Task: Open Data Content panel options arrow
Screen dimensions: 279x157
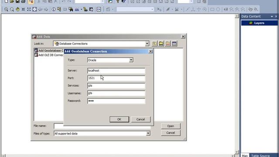Action: (272, 17)
